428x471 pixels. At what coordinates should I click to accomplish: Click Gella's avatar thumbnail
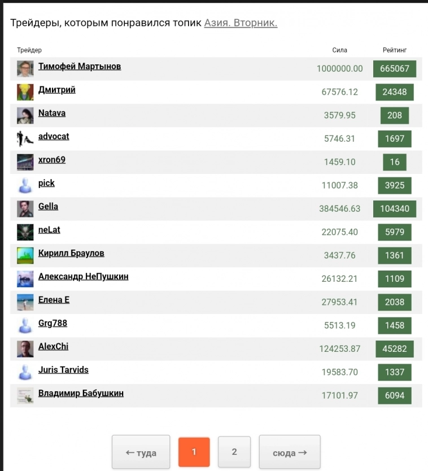click(25, 209)
